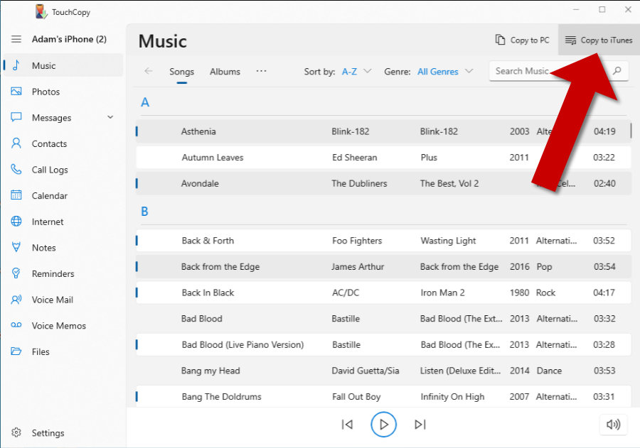
Task: Click the Music note sidebar icon
Action: tap(16, 65)
